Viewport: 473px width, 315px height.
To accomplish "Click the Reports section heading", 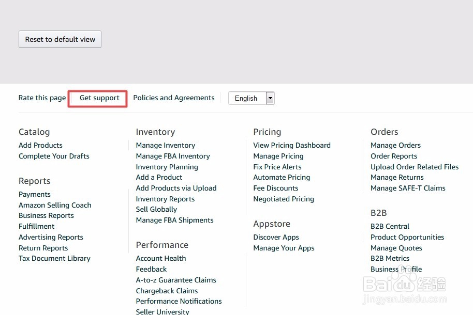I will [34, 181].
